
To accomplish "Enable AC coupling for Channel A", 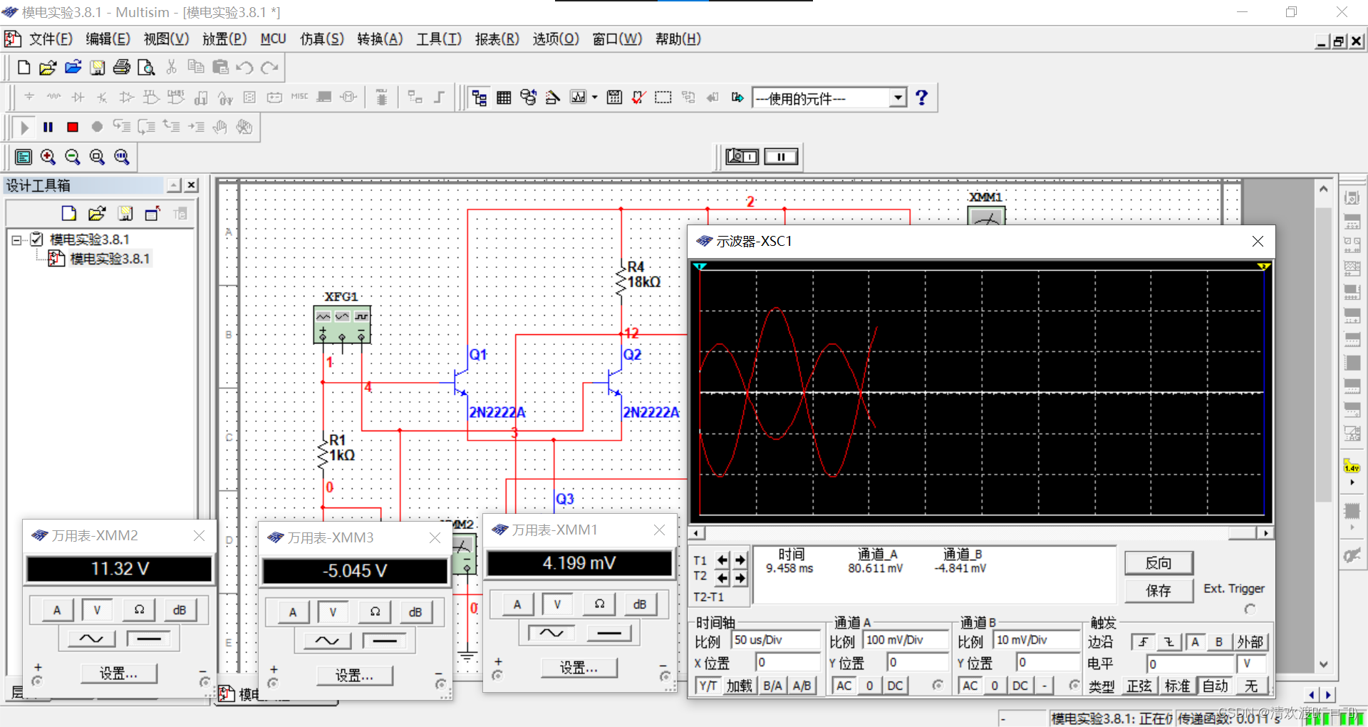I will pos(844,686).
